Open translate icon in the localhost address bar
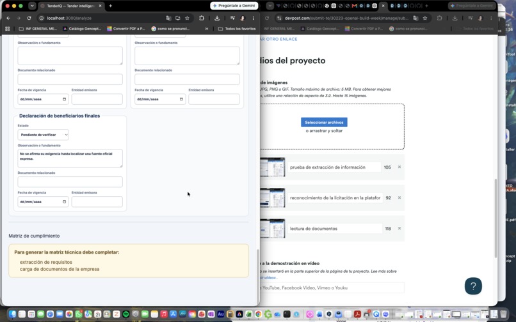The image size is (516, 322). (168, 18)
